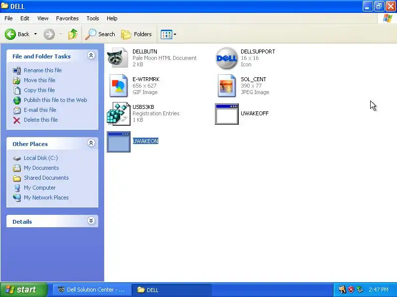This screenshot has width=397, height=297.
Task: Open Shared Documents link
Action: pyautogui.click(x=46, y=178)
